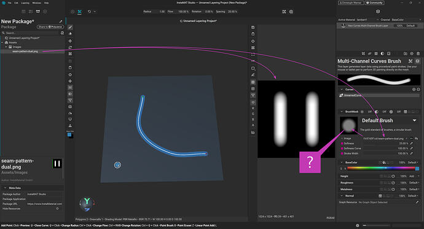This screenshot has width=424, height=229.
Task: Select seam-pattern-dual.png in the package tree
Action: [x=25, y=52]
